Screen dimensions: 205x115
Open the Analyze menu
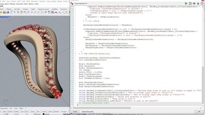54,1
